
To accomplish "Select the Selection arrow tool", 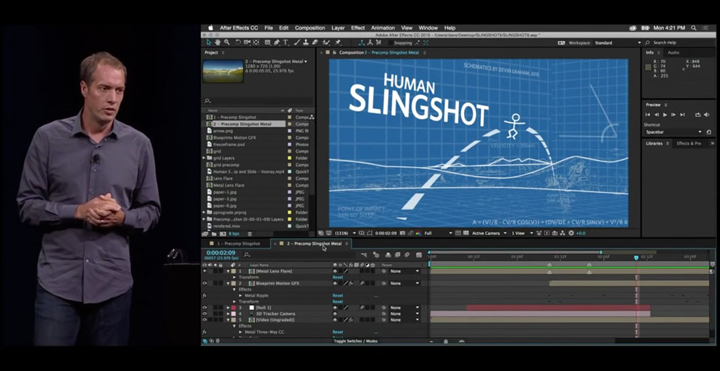I will coord(208,43).
